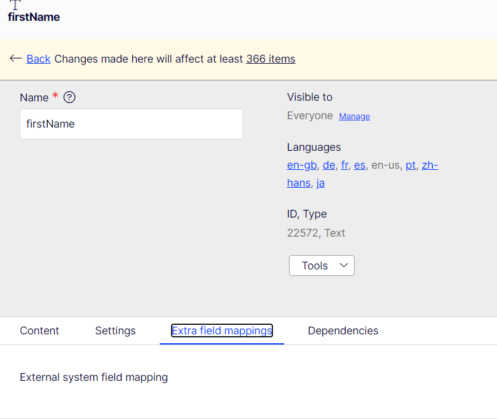
Task: Expand the Tools dropdown
Action: point(321,266)
